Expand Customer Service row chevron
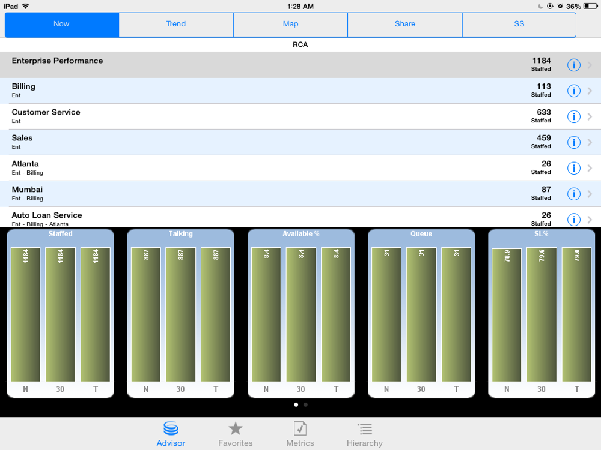This screenshot has height=450, width=601. coord(590,116)
